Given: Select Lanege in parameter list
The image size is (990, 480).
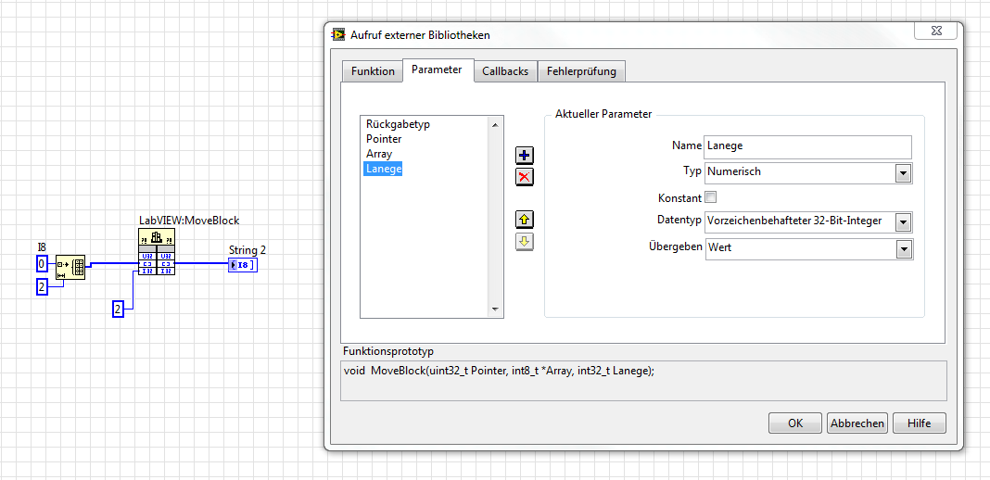Looking at the screenshot, I should tap(383, 169).
